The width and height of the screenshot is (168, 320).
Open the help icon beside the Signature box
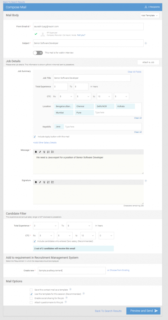point(146,181)
